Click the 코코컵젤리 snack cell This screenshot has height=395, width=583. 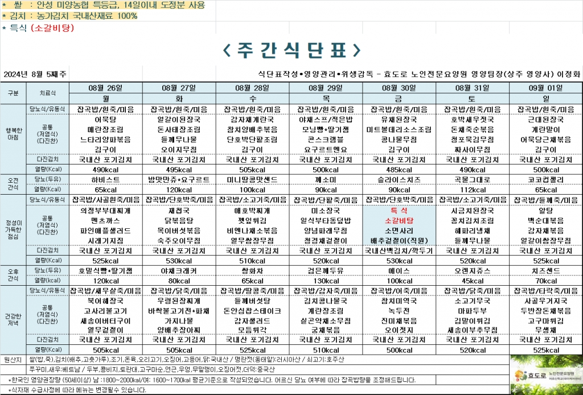point(546,179)
